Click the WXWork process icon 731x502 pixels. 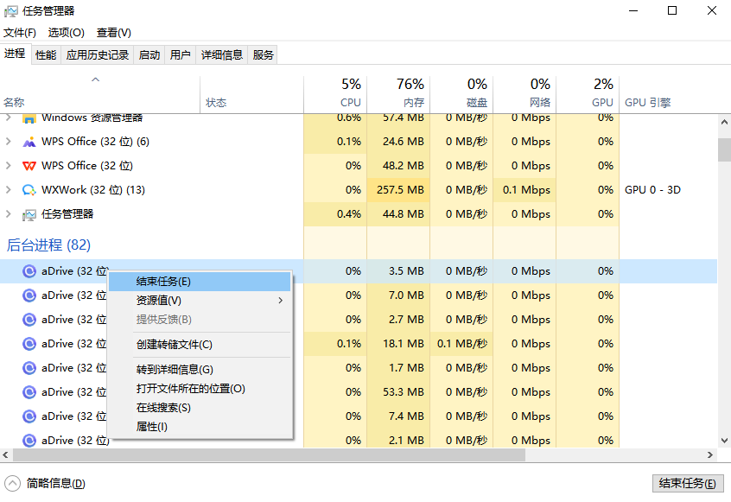pos(28,189)
